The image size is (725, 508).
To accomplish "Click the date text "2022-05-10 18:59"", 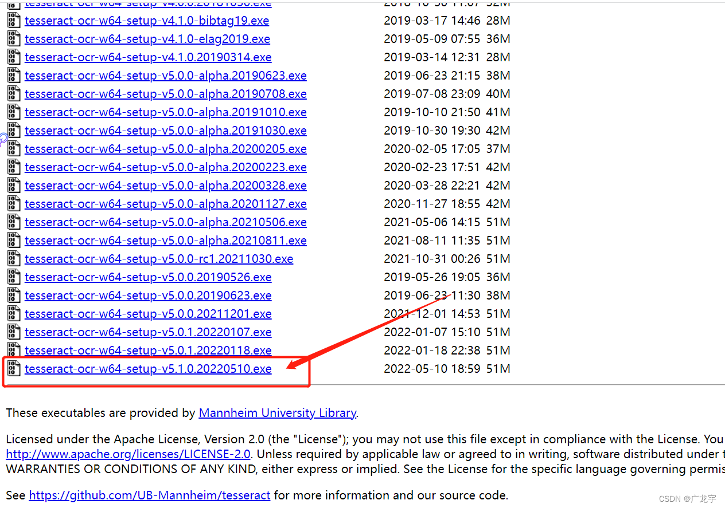I will point(432,369).
